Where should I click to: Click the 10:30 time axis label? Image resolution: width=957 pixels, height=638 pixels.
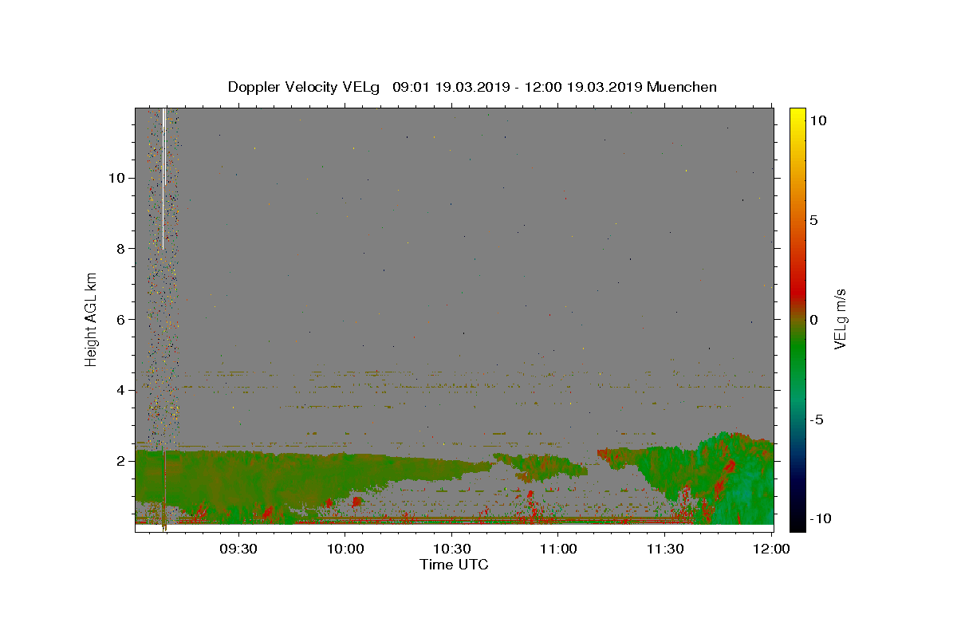[x=452, y=549]
